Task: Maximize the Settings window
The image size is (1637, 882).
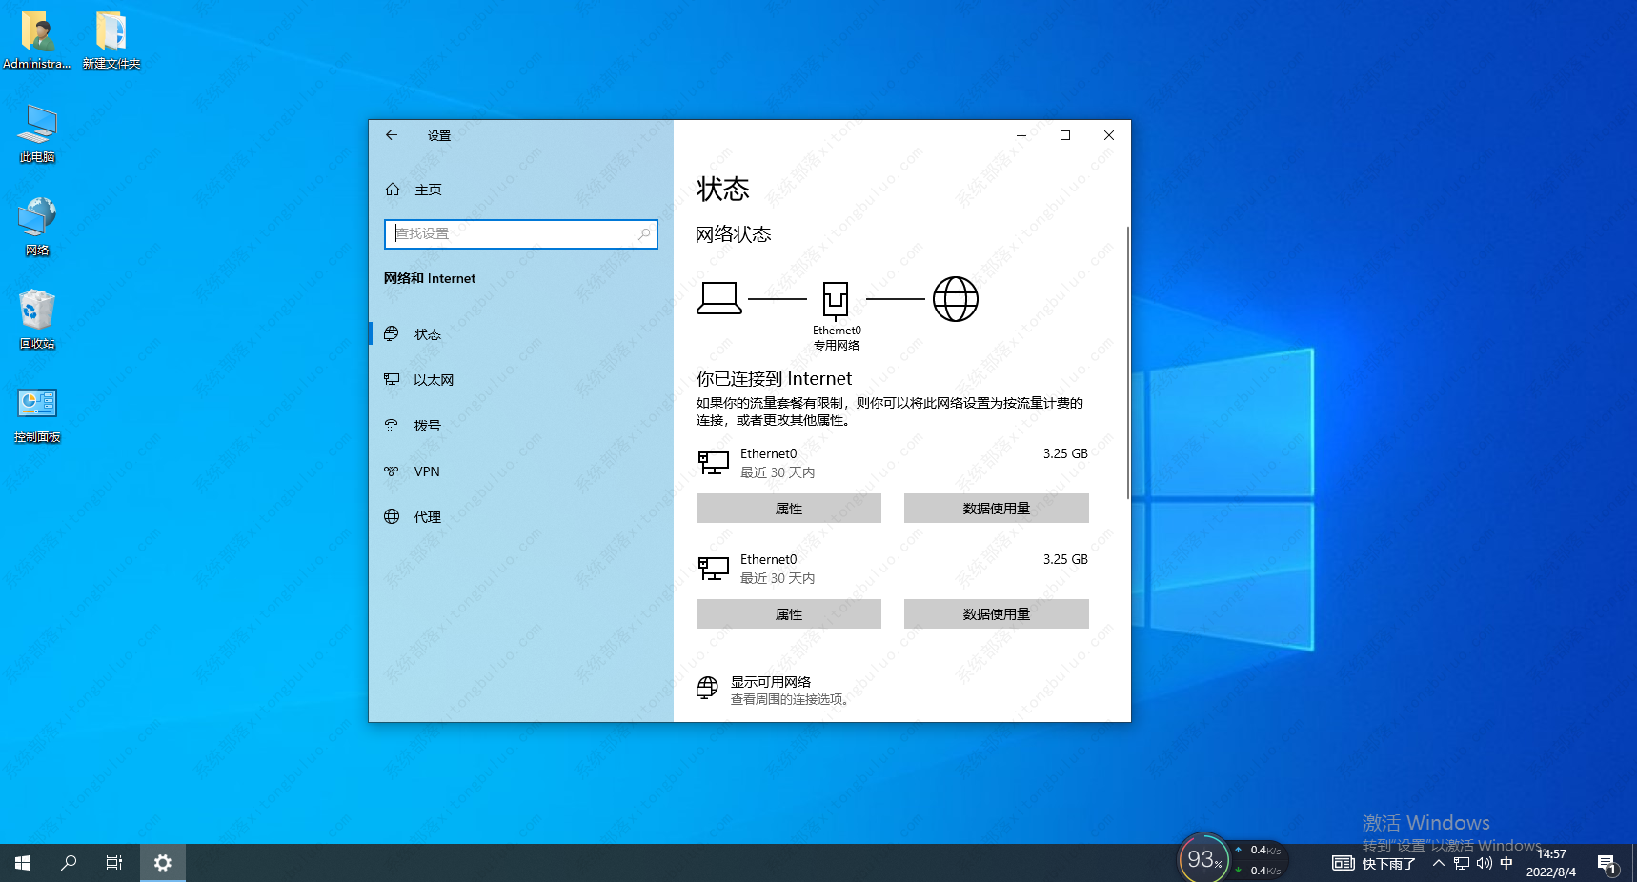Action: [1065, 135]
